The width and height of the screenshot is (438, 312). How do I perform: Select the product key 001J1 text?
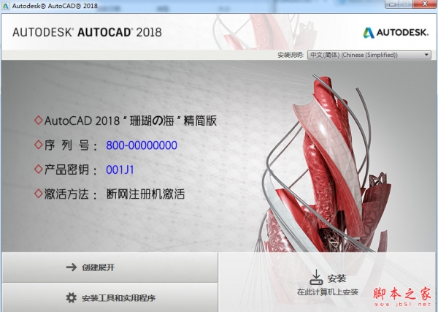[x=120, y=170]
